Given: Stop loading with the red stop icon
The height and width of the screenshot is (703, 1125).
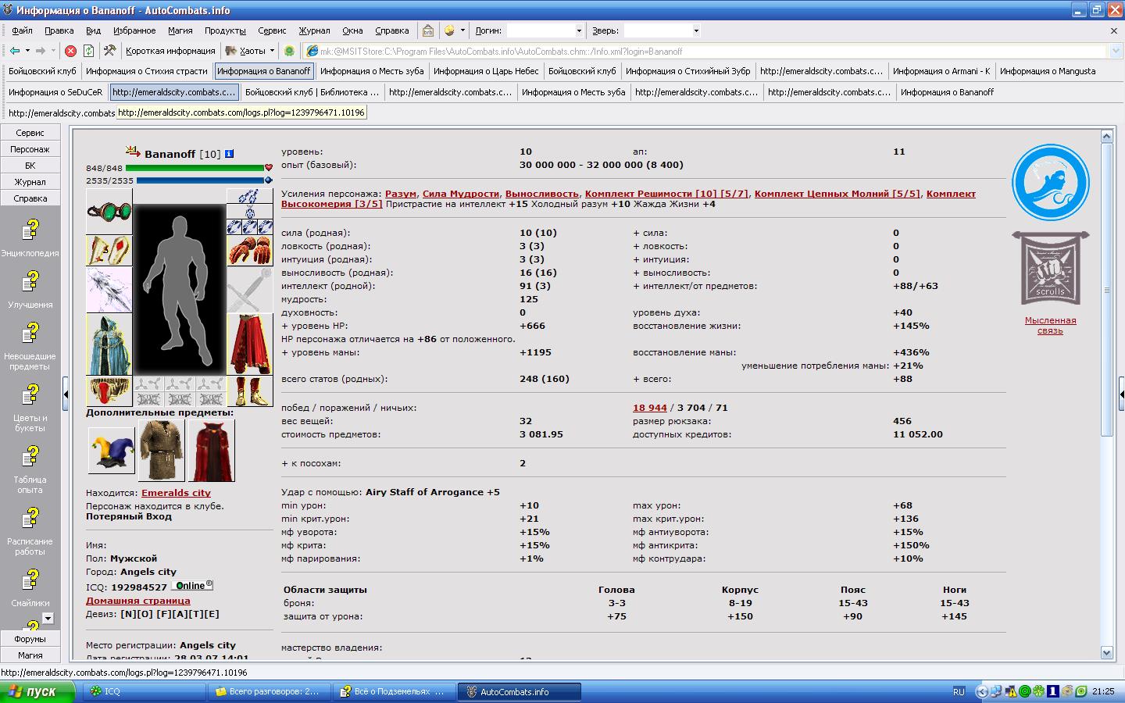Looking at the screenshot, I should click(70, 51).
